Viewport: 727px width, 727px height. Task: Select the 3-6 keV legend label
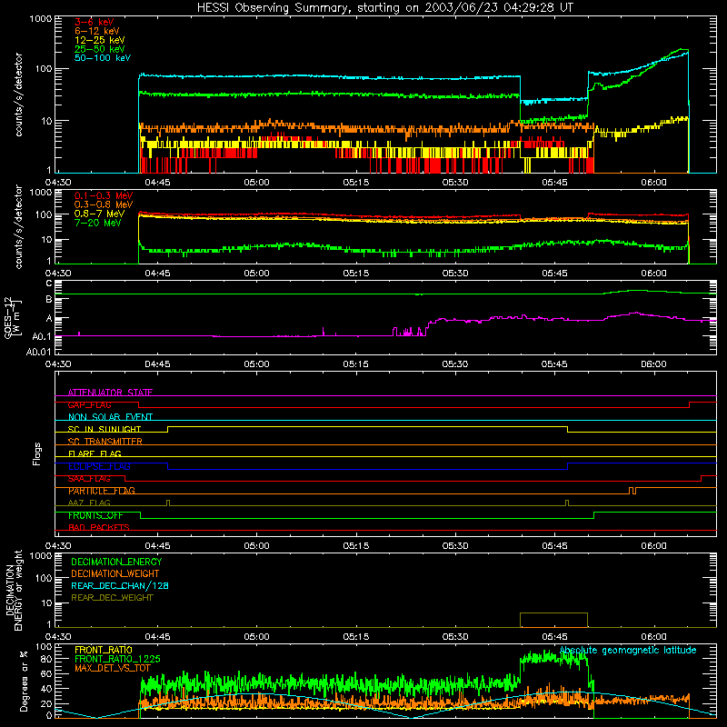[95, 22]
